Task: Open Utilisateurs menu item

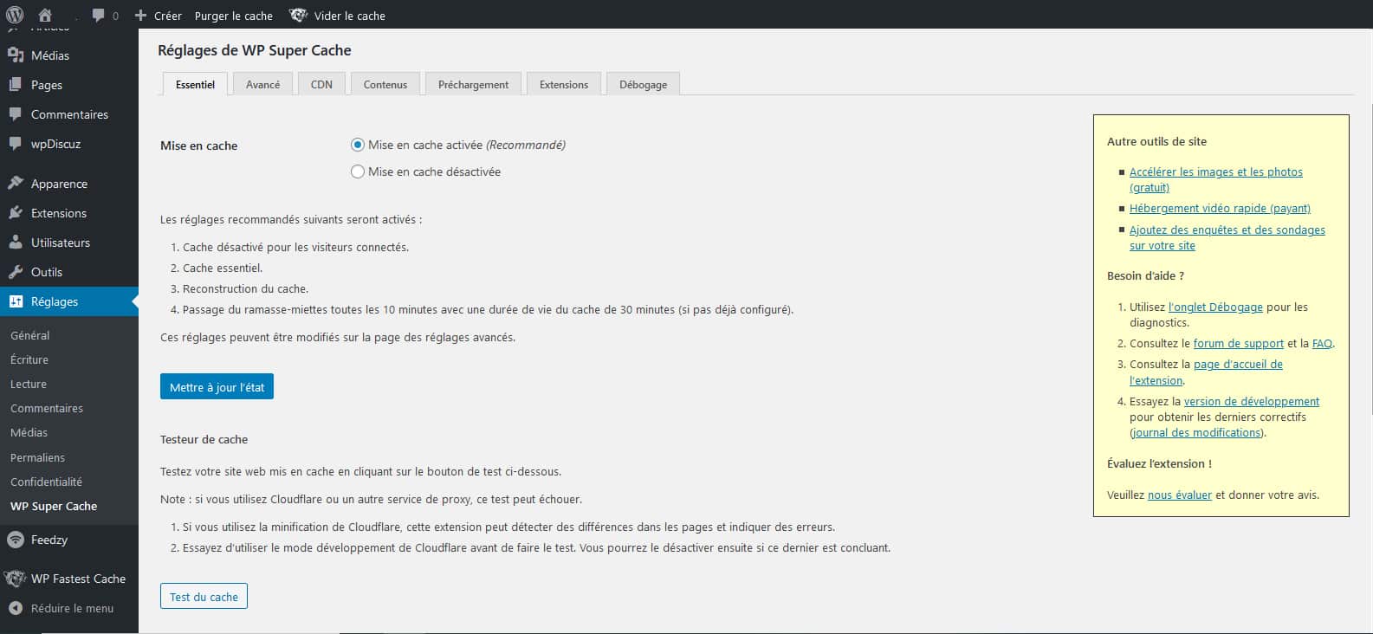Action: click(61, 243)
